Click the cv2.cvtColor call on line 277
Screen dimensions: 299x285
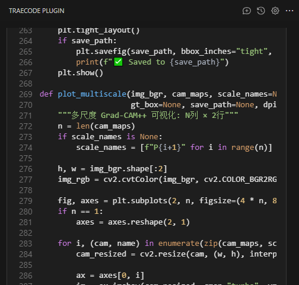131,180
